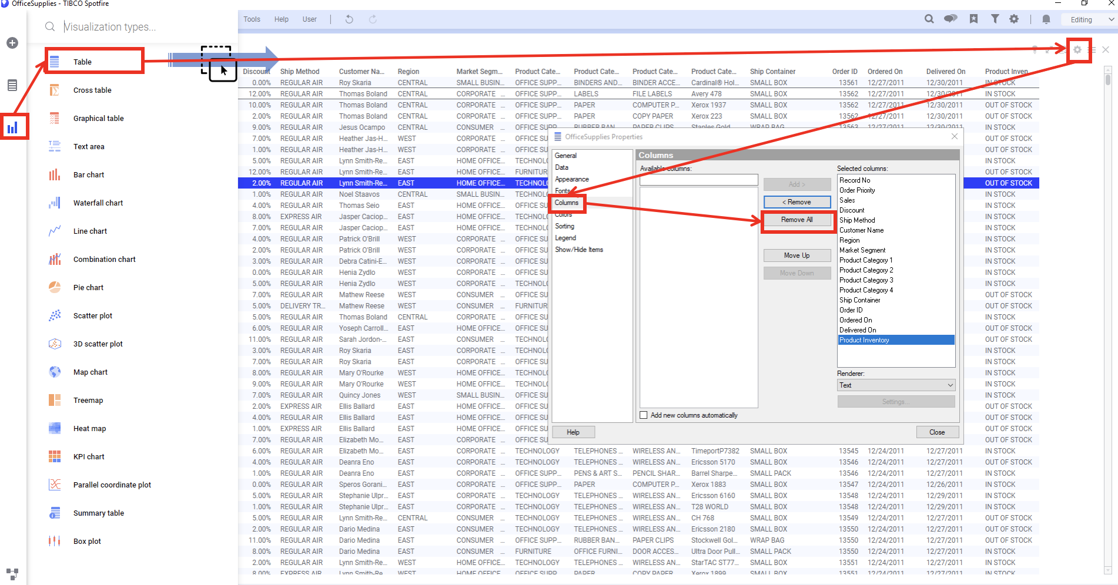The width and height of the screenshot is (1118, 585).
Task: Select the Graphical table visualization icon
Action: (x=55, y=118)
